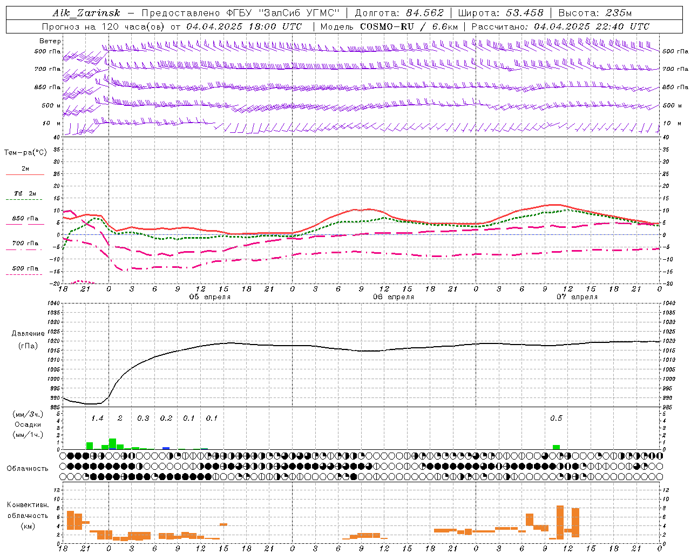Click the elevation label Высота: 235м
This screenshot has height=553, width=691.
click(595, 13)
